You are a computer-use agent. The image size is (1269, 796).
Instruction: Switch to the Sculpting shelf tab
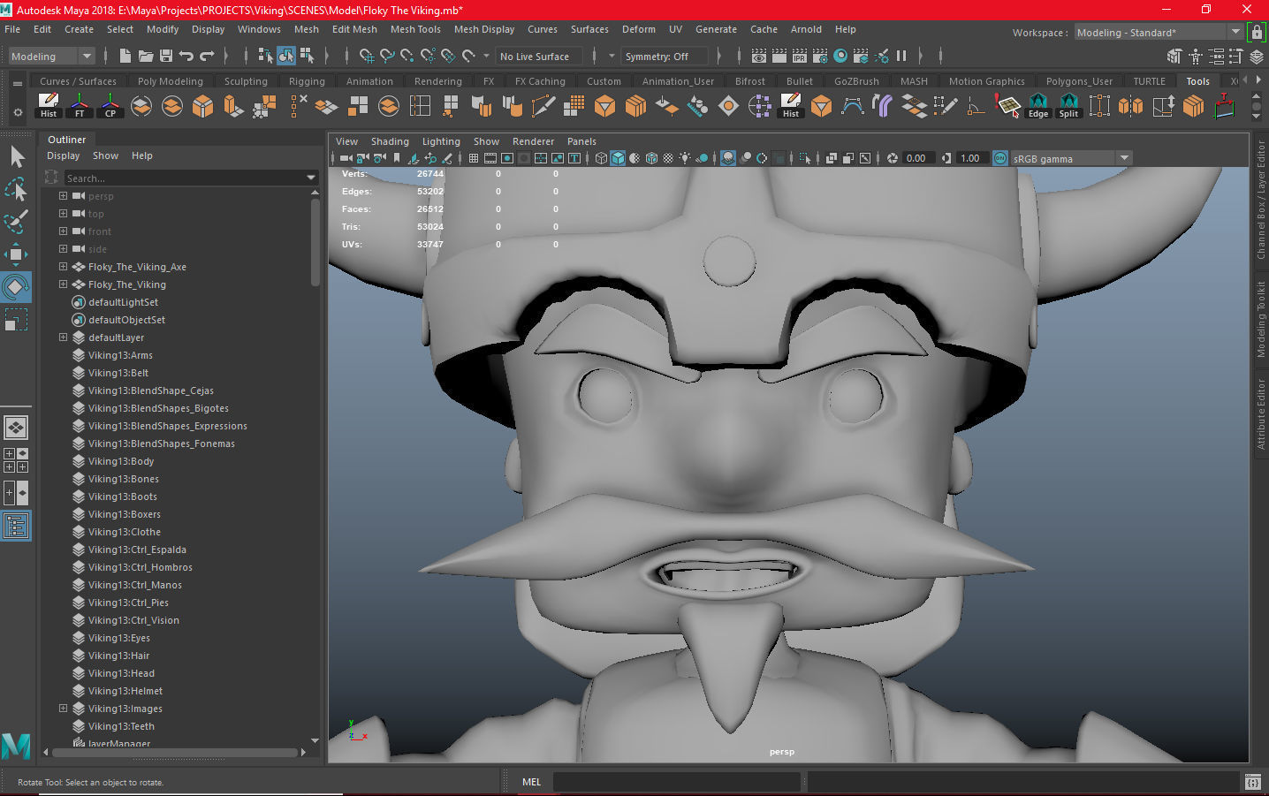[246, 80]
